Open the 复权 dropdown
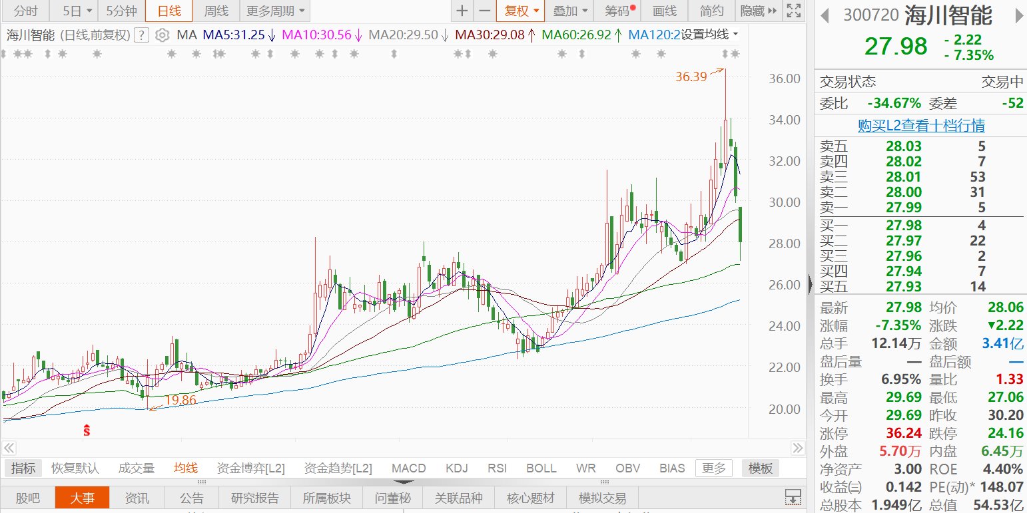 pos(521,11)
